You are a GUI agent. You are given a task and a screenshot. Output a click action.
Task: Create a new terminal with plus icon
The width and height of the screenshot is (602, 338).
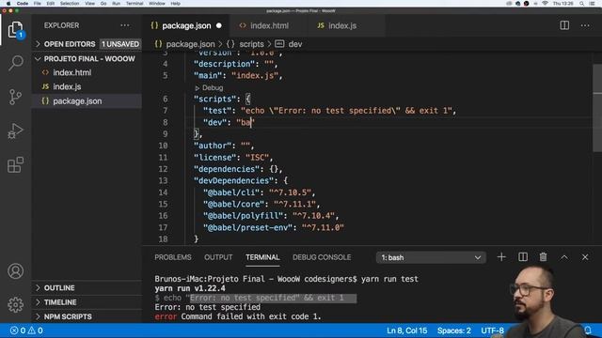click(x=501, y=257)
